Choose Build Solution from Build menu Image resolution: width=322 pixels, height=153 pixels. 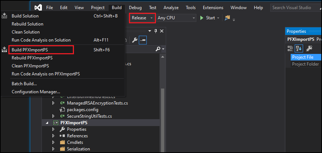coord(63,16)
